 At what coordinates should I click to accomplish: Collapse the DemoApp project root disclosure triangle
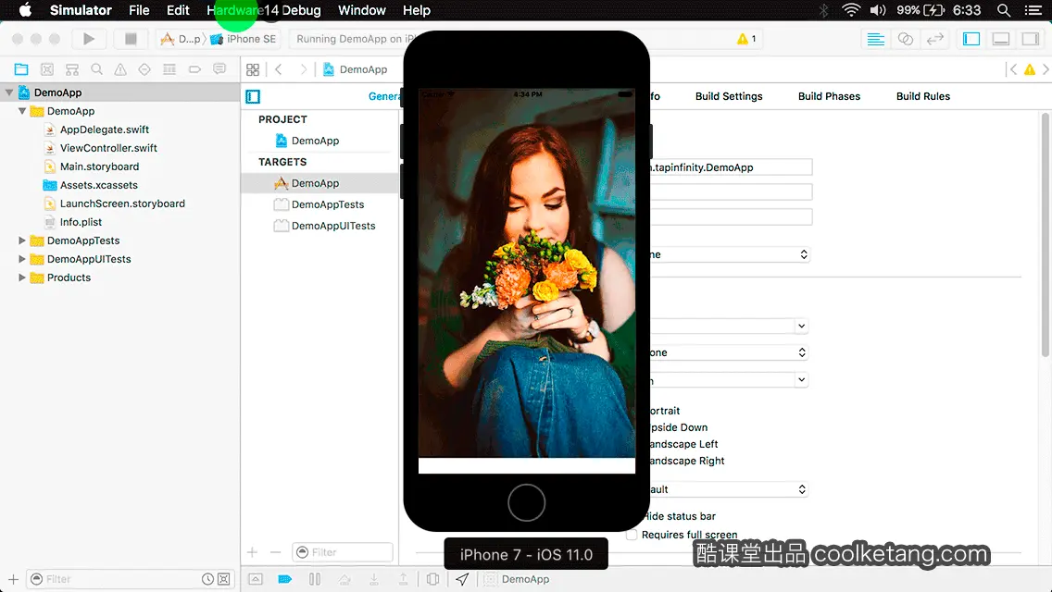tap(9, 92)
